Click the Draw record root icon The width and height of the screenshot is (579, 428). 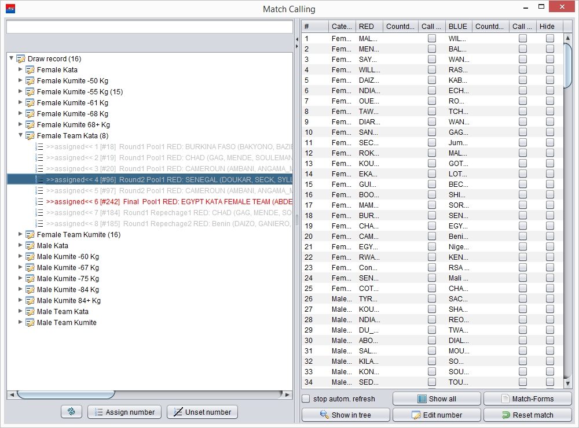click(21, 58)
